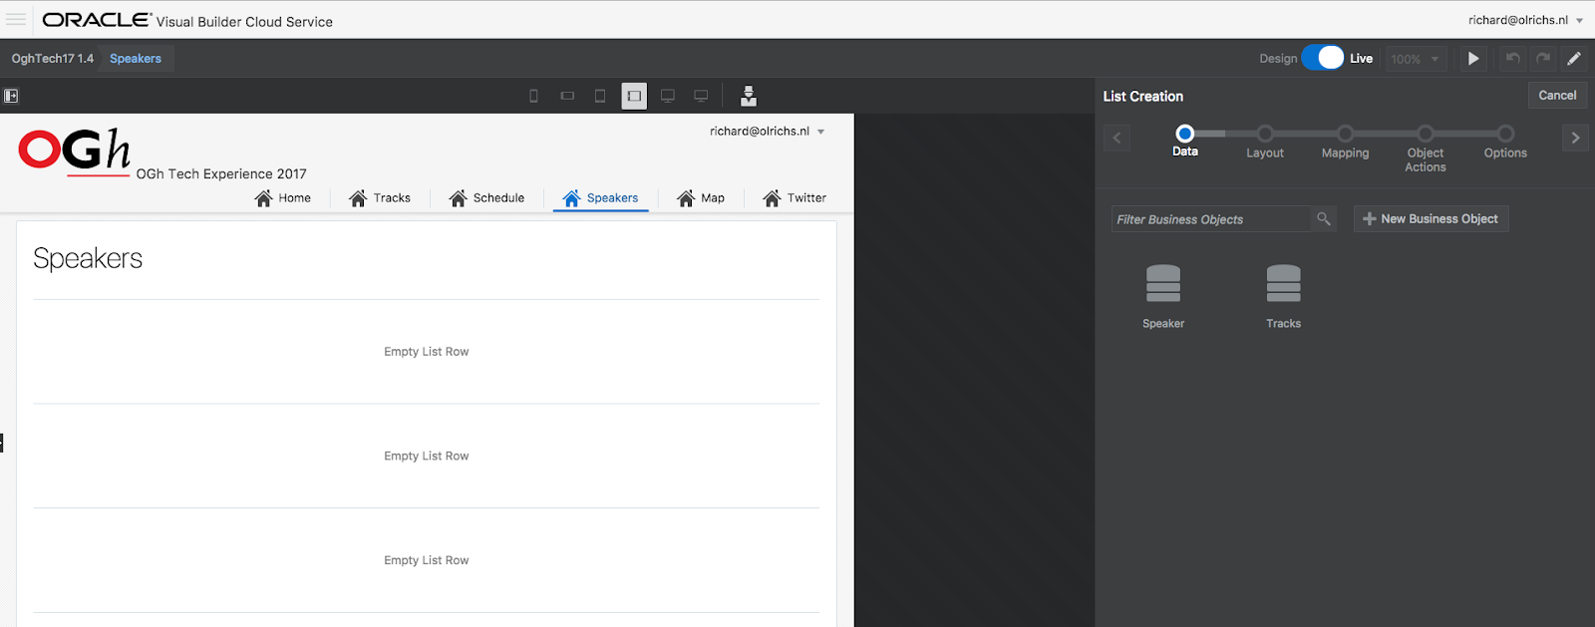Click the List Creation panel title
1595x627 pixels.
click(x=1143, y=97)
